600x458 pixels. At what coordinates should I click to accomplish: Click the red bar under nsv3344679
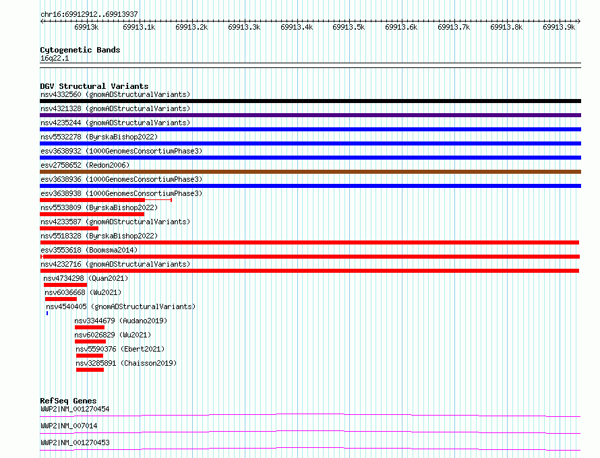click(x=90, y=327)
